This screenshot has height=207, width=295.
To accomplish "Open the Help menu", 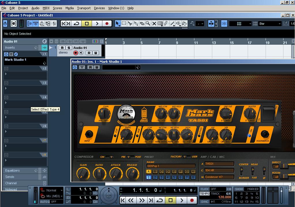I will click(x=130, y=8).
